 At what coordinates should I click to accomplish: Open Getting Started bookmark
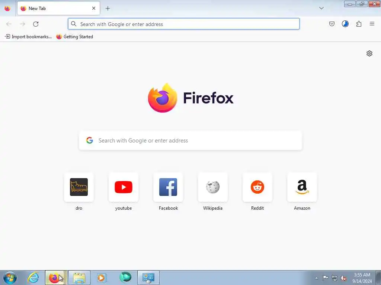(74, 37)
